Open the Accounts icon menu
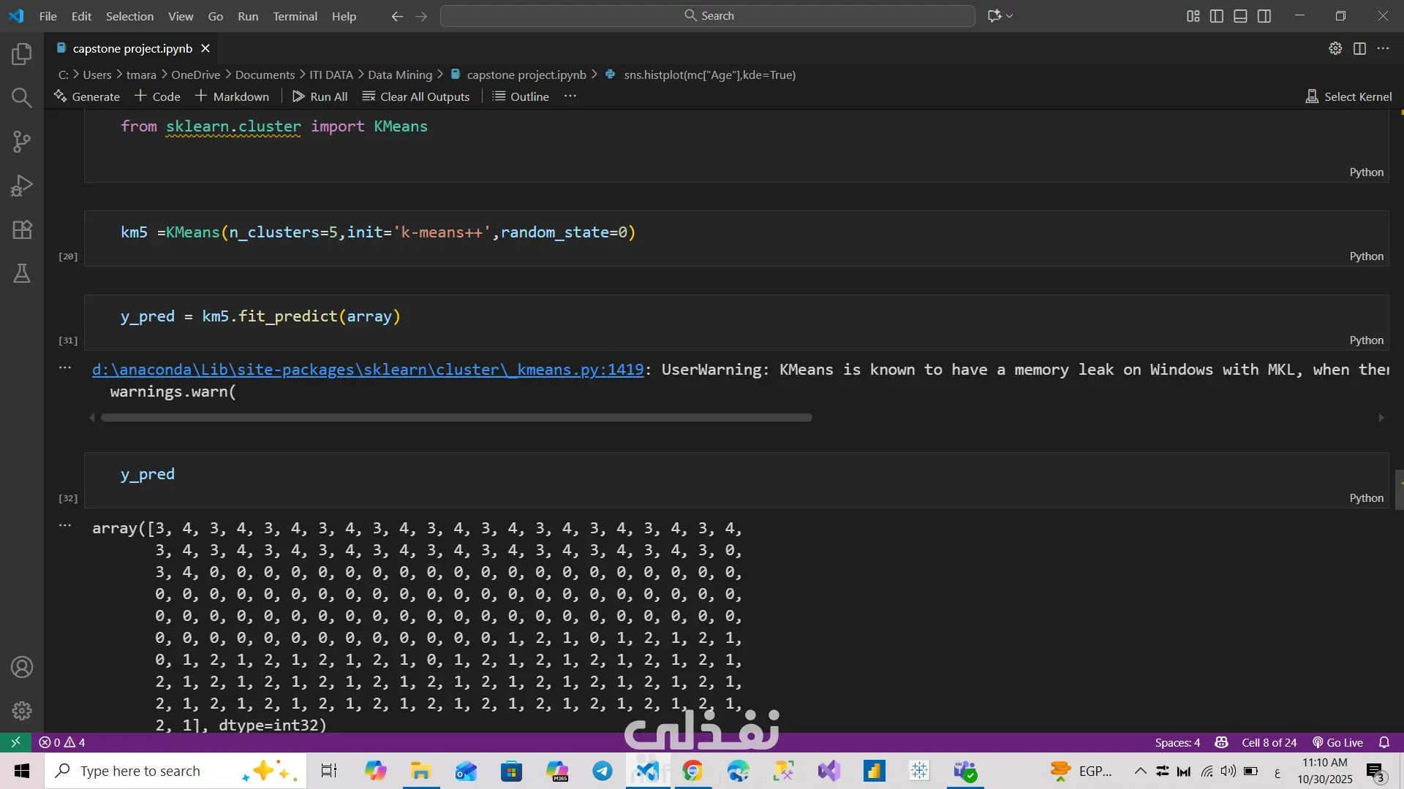The width and height of the screenshot is (1404, 789). pyautogui.click(x=22, y=667)
